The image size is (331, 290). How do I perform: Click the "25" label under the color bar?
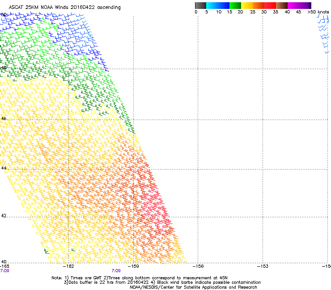(x=253, y=12)
